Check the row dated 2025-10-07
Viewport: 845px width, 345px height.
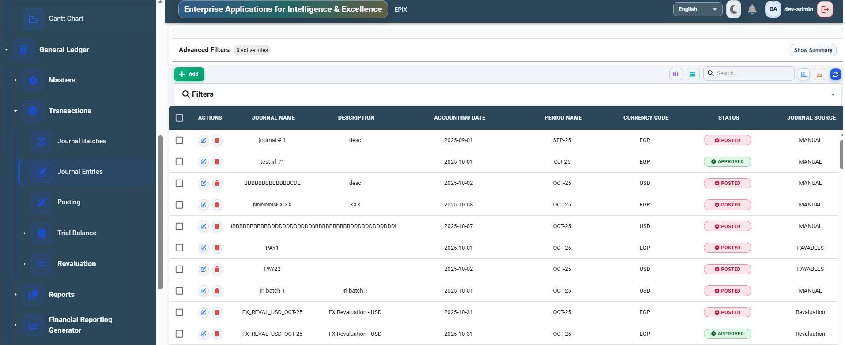tap(179, 226)
